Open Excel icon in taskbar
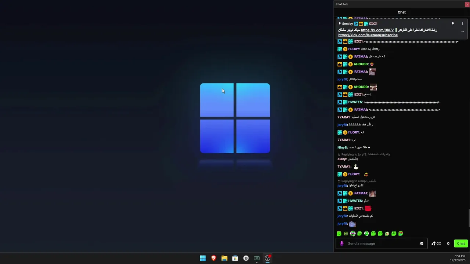Viewport: 470px width, 264px height. 257,258
